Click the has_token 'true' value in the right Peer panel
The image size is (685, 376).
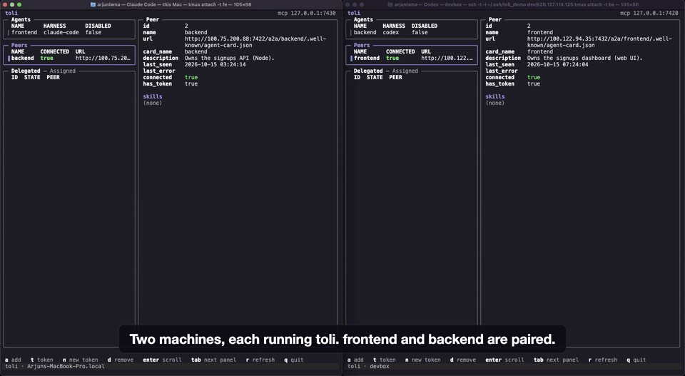pos(534,84)
